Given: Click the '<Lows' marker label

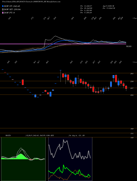Looking at the screenshot, I should 135,62.
